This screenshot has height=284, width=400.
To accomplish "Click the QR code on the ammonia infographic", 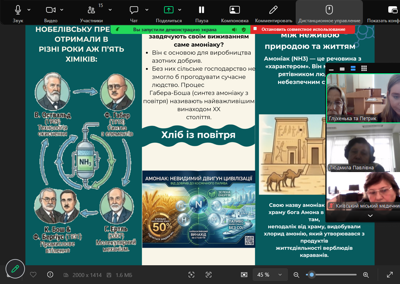I will pos(249,240).
